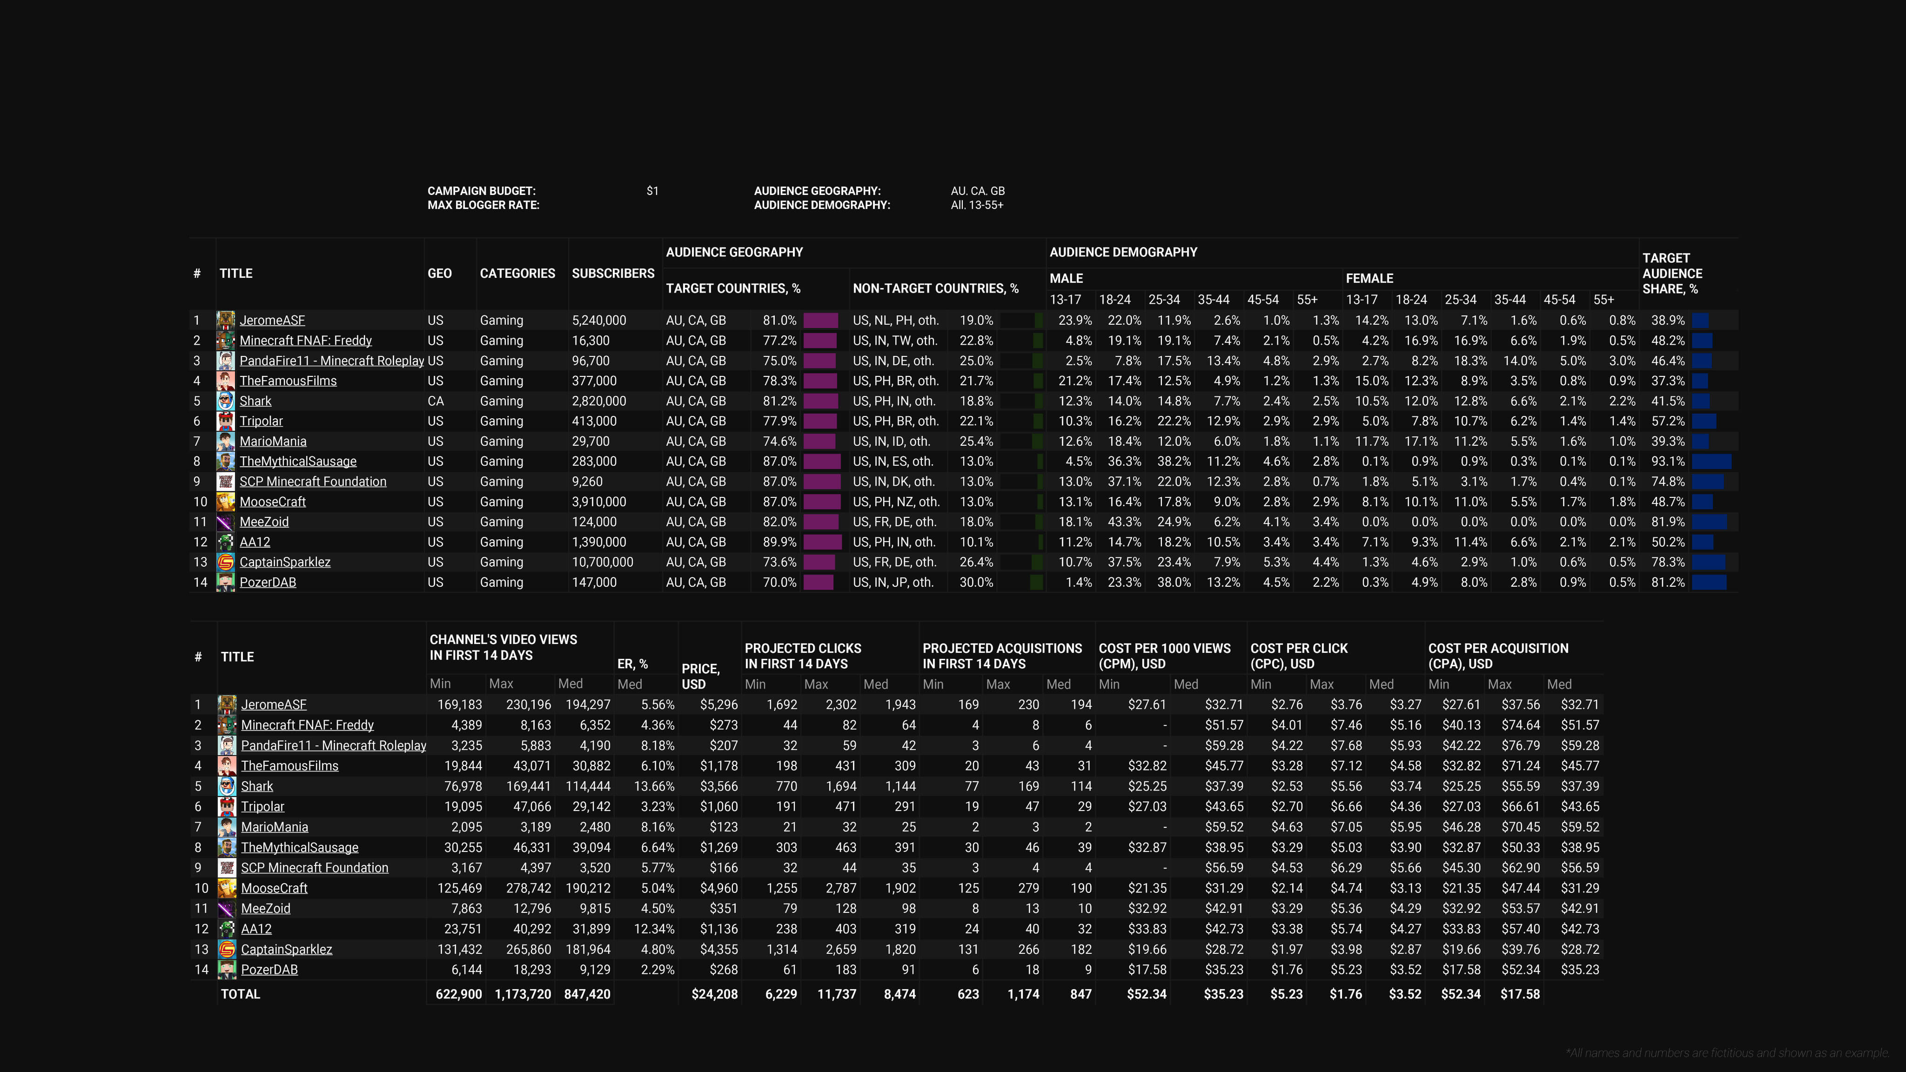
Task: Click JeromeASF channel avatar in top table
Action: click(226, 320)
